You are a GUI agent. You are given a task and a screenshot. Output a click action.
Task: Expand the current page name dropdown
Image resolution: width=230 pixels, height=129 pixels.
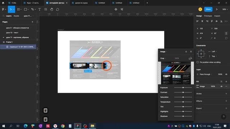click(x=29, y=16)
